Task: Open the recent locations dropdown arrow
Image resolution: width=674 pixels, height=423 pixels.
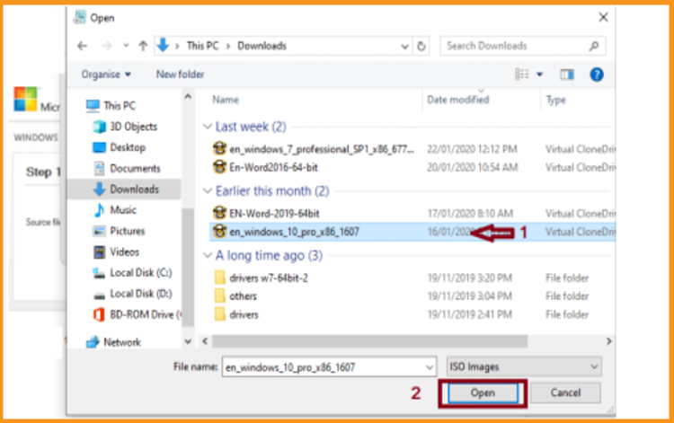Action: [x=126, y=46]
